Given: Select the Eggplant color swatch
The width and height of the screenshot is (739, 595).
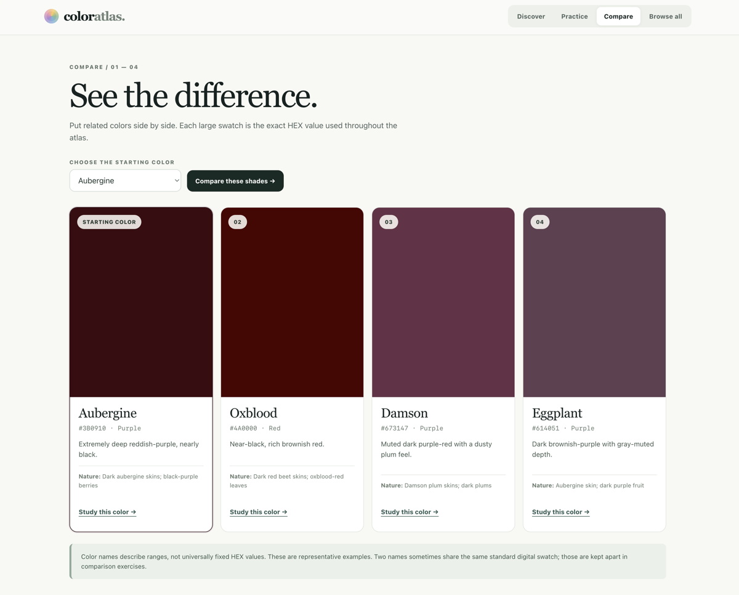Looking at the screenshot, I should point(594,302).
